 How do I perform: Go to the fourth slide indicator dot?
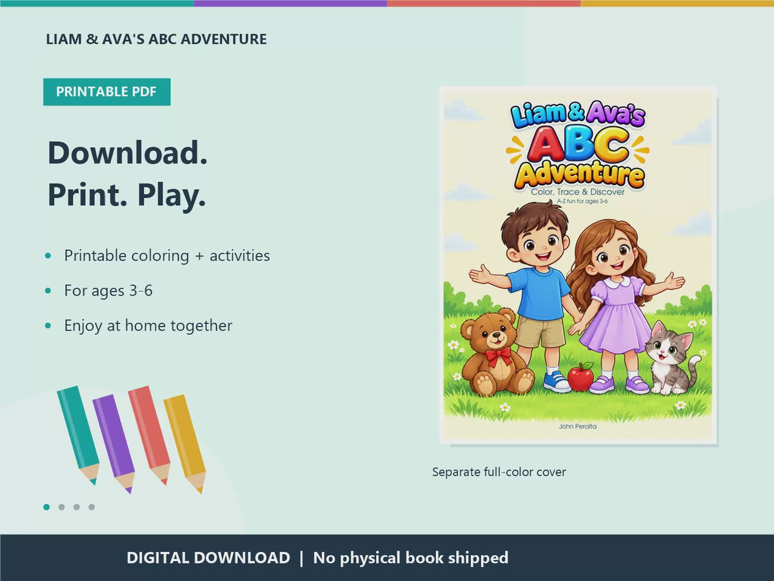92,507
